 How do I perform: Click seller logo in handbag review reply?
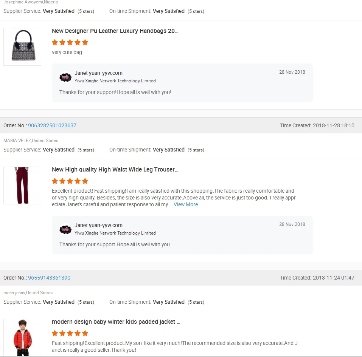coord(65,77)
